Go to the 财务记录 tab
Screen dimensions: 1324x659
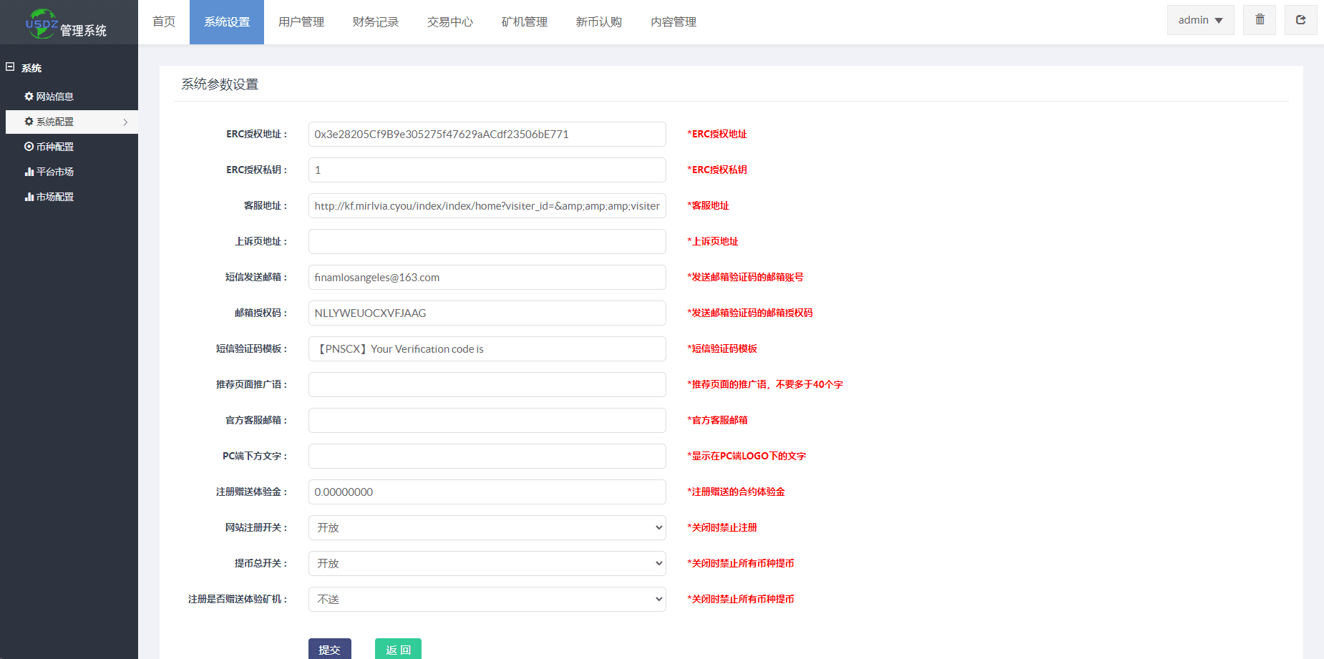(x=376, y=22)
